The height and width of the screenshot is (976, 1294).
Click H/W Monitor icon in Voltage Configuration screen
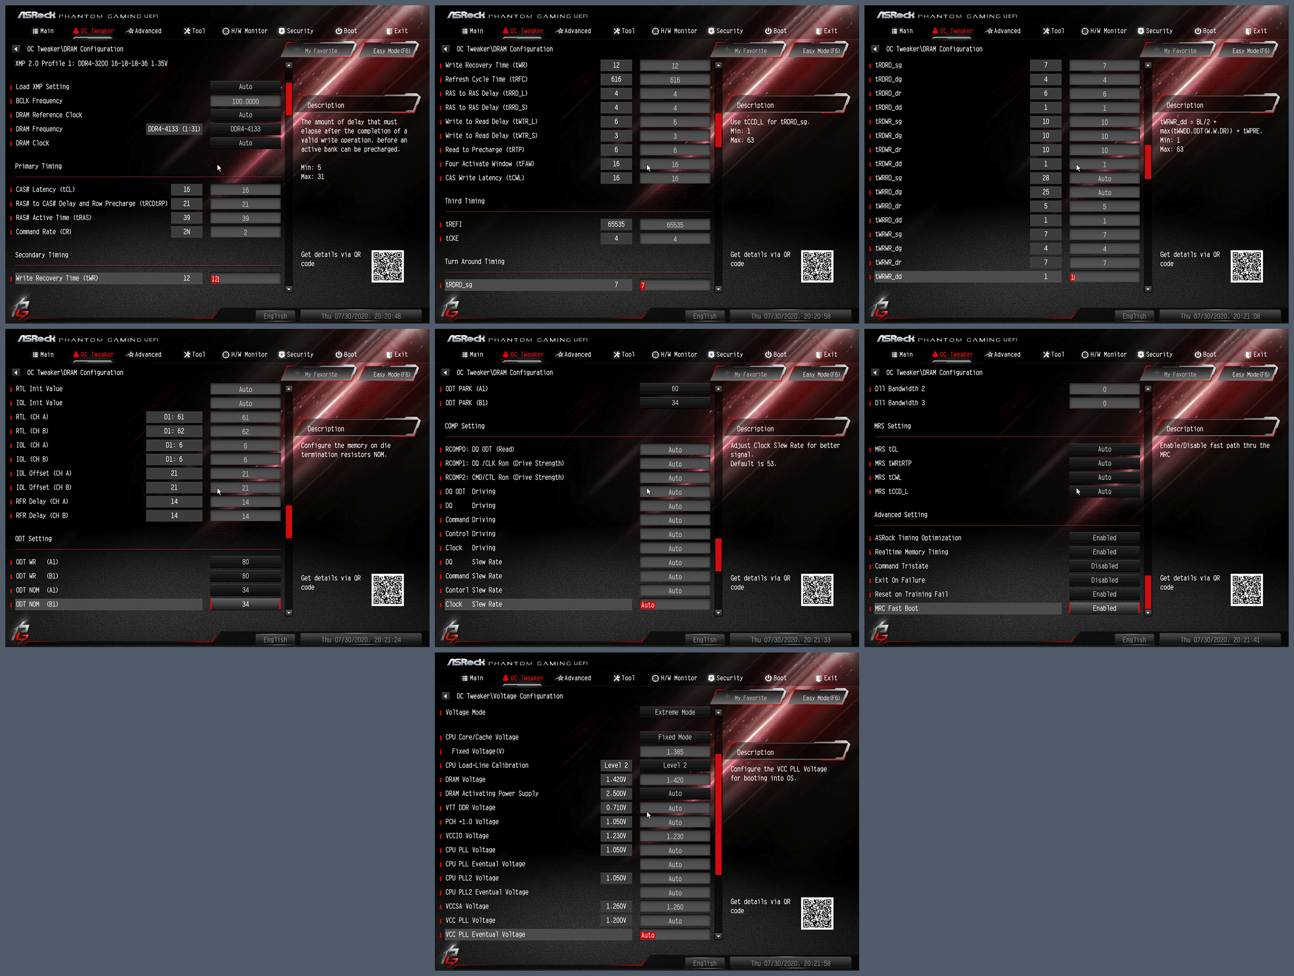pyautogui.click(x=655, y=678)
